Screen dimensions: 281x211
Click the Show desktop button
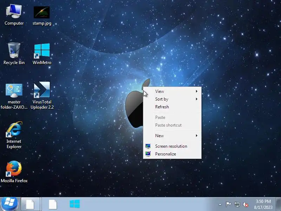279,204
